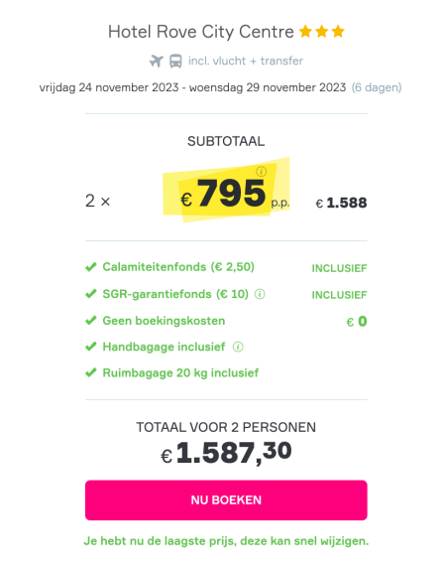
Task: Click the incl. vlucht + transfer text
Action: point(246,61)
